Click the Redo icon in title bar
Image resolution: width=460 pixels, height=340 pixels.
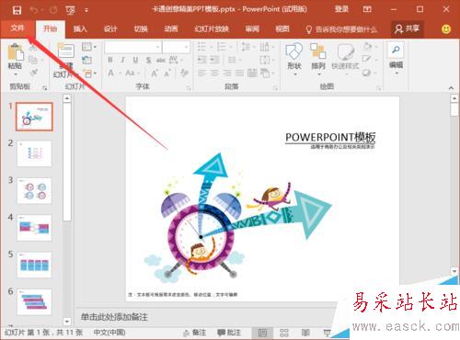click(53, 10)
